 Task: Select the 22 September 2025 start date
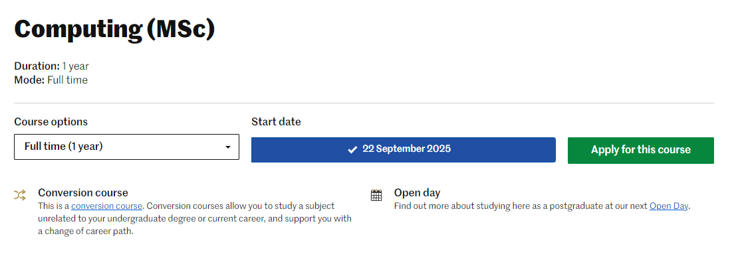point(403,150)
